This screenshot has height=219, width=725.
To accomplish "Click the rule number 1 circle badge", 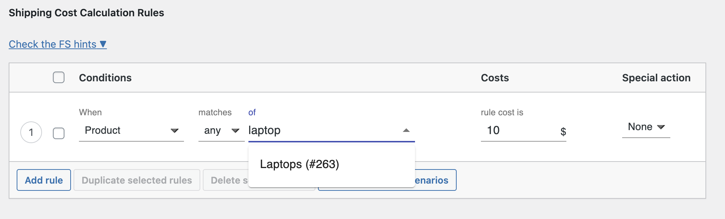I will (x=31, y=132).
